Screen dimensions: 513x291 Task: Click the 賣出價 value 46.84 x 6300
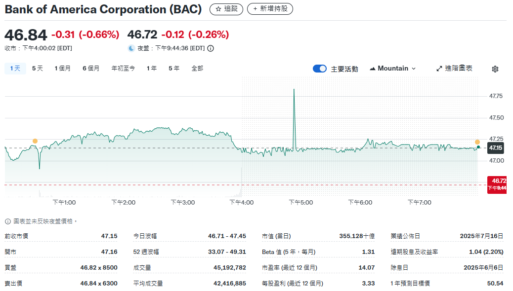click(x=99, y=283)
